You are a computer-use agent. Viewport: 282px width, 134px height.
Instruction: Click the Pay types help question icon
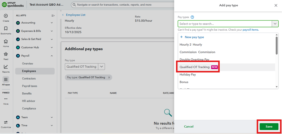point(192,17)
